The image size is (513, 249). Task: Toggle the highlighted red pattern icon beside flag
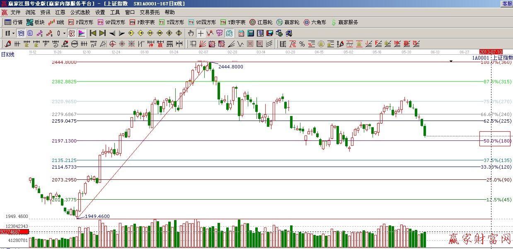(x=71, y=33)
